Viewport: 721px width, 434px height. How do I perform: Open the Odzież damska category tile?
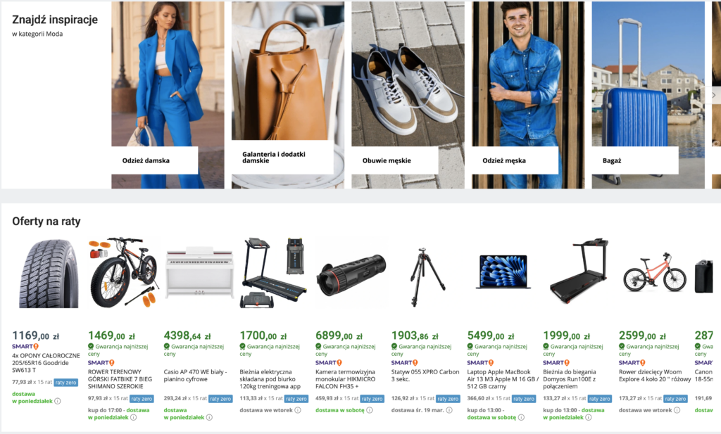pos(168,95)
